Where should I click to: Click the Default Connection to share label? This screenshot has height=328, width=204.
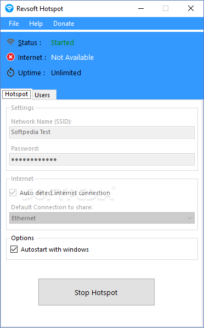point(52,207)
